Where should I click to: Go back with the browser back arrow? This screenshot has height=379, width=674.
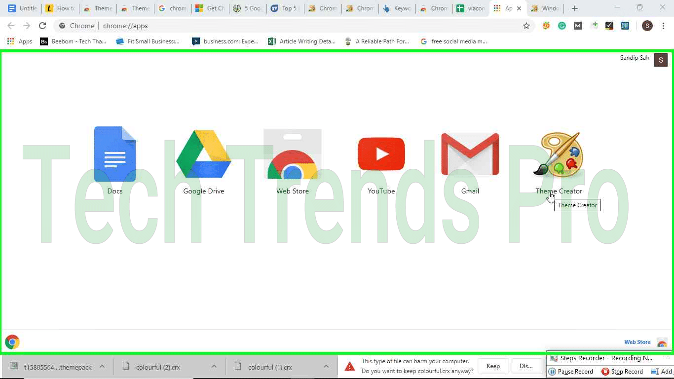11,26
